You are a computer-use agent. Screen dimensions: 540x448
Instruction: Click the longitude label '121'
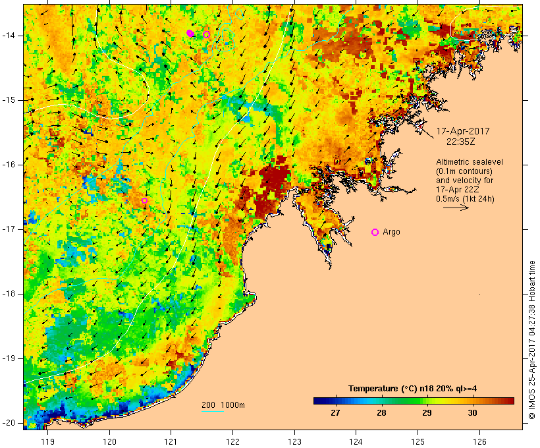tap(171, 441)
